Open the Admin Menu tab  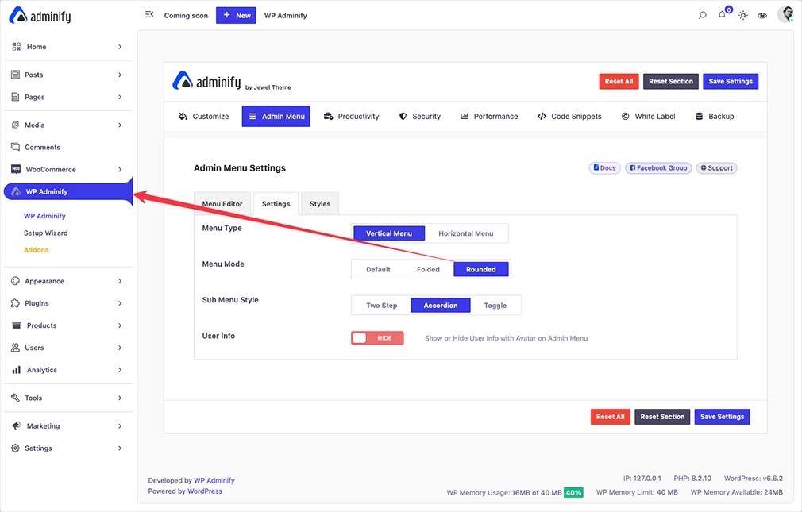pos(276,116)
